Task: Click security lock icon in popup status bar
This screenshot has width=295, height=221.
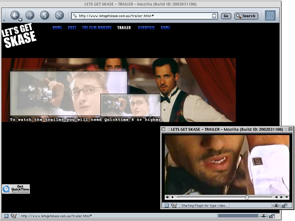Action: [284, 205]
